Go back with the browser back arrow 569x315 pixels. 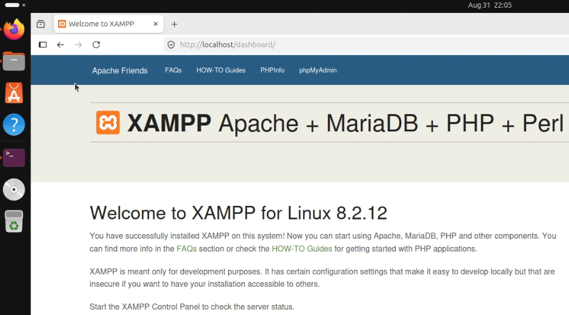60,45
